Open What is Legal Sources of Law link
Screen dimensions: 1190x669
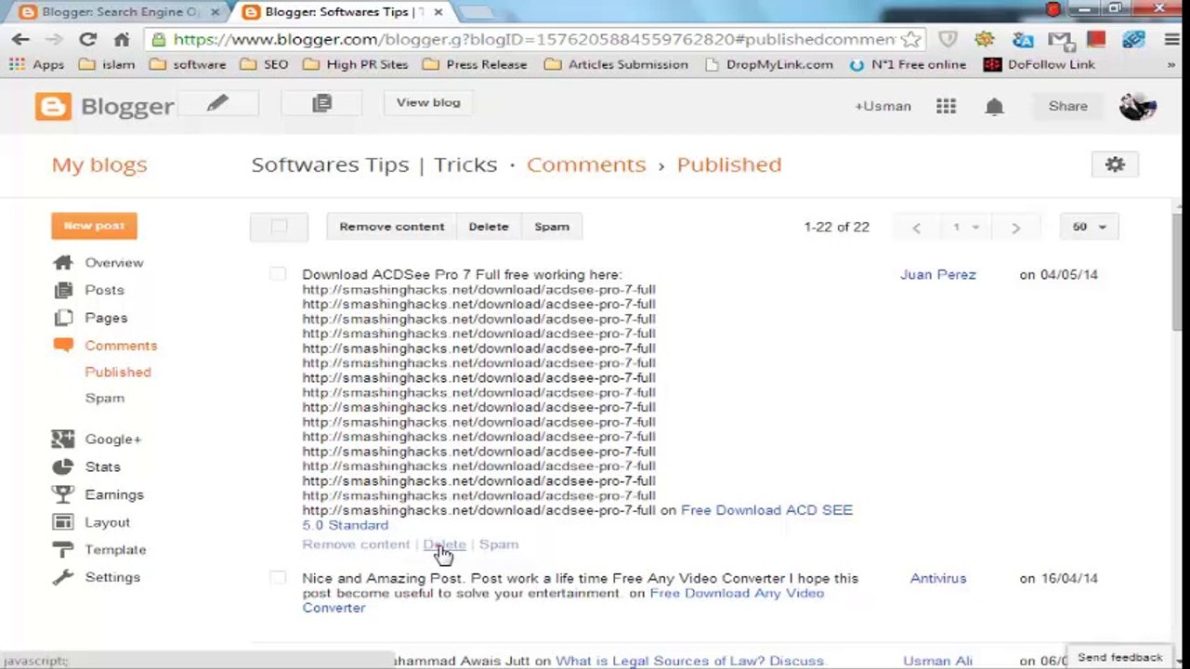coord(689,661)
